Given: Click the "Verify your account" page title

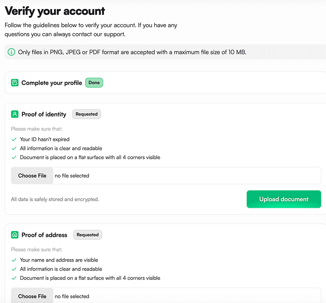Looking at the screenshot, I should [x=55, y=11].
